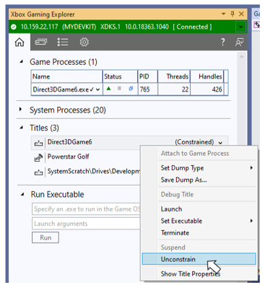Screen dimensions: 268x291
Task: Open the console connection dropdown arrow
Action: pos(241,27)
